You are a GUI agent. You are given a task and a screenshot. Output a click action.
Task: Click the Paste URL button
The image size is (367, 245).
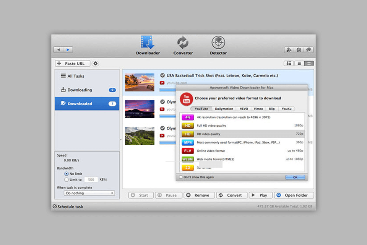(x=72, y=63)
